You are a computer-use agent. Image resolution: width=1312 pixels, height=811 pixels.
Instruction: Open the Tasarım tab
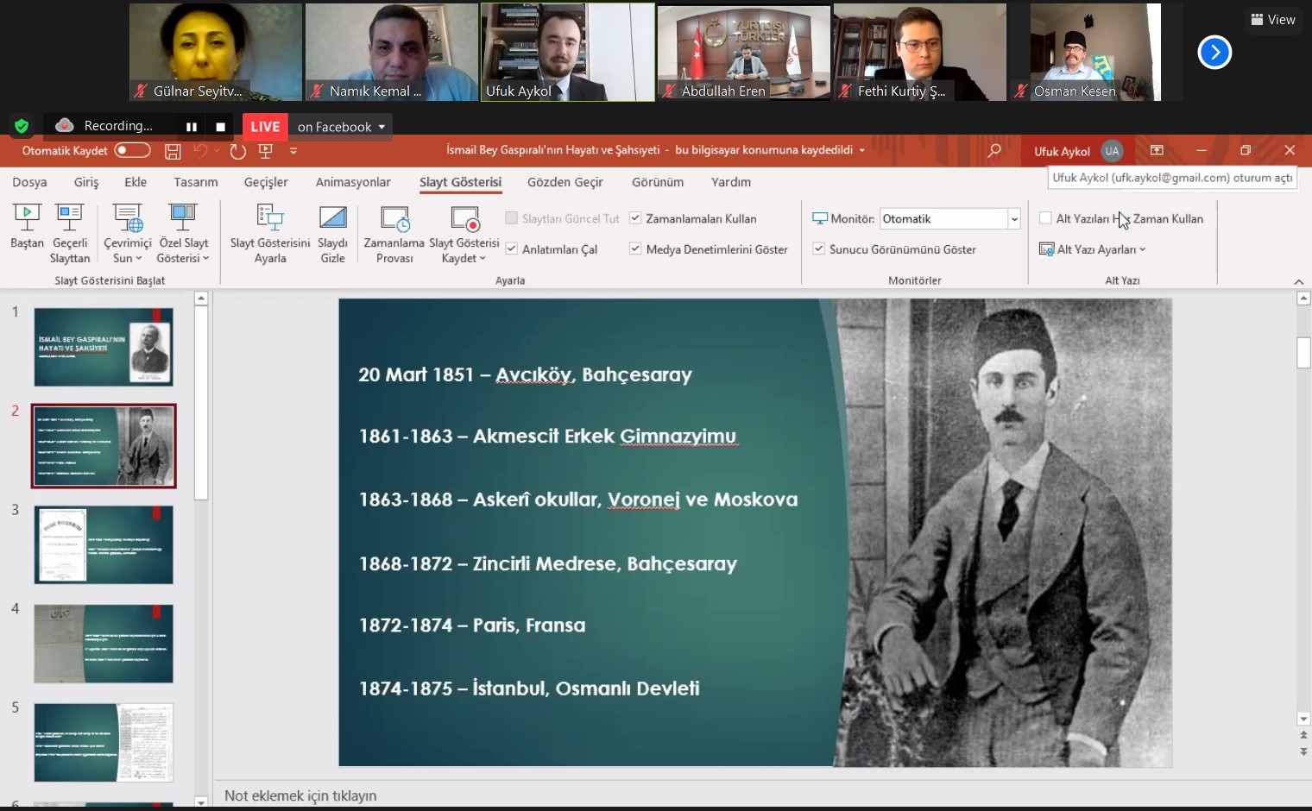pyautogui.click(x=196, y=182)
